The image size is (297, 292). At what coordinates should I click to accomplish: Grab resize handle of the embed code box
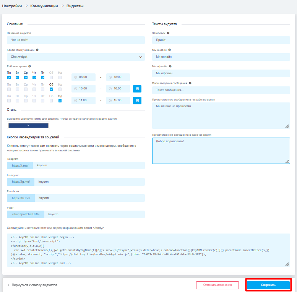pos(287,264)
